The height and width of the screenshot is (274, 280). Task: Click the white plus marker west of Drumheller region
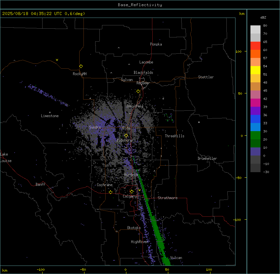coord(199,122)
